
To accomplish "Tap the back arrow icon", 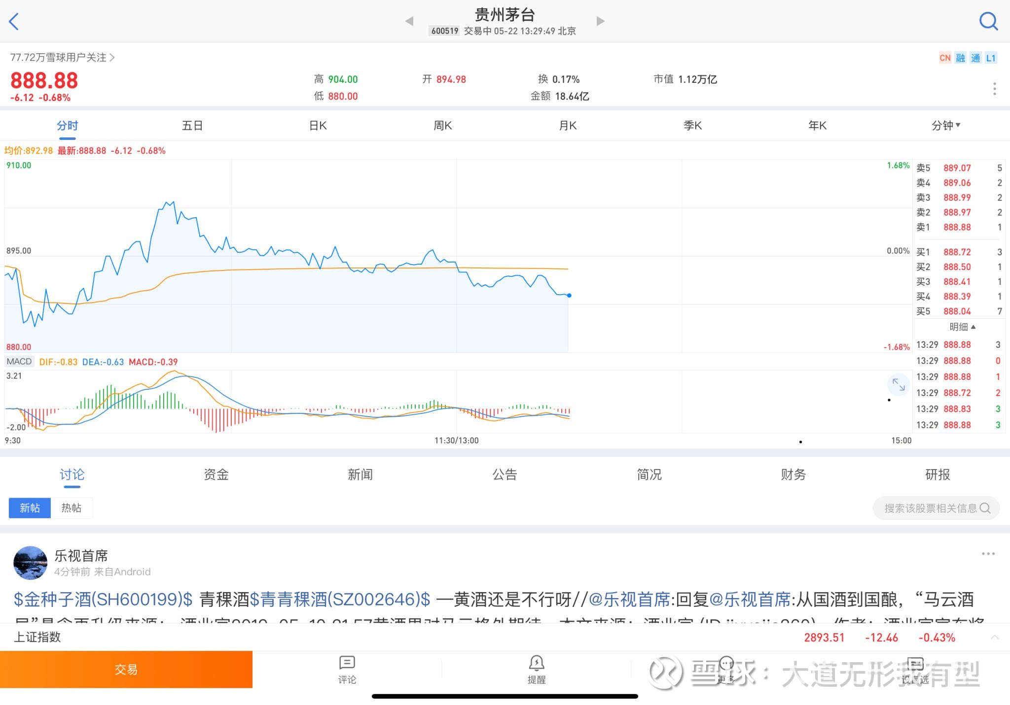I will (14, 21).
